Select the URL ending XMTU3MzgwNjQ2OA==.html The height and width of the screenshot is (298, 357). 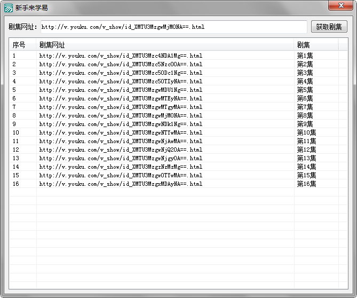click(x=121, y=150)
